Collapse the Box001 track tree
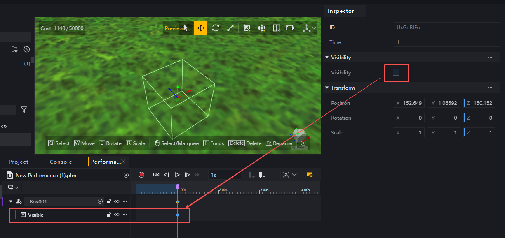 coord(11,201)
